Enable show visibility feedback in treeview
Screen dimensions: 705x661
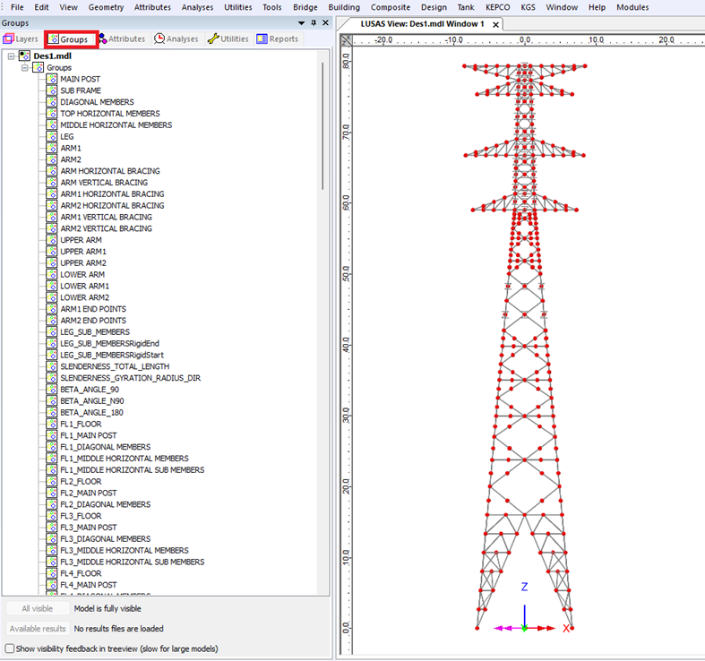(10, 648)
